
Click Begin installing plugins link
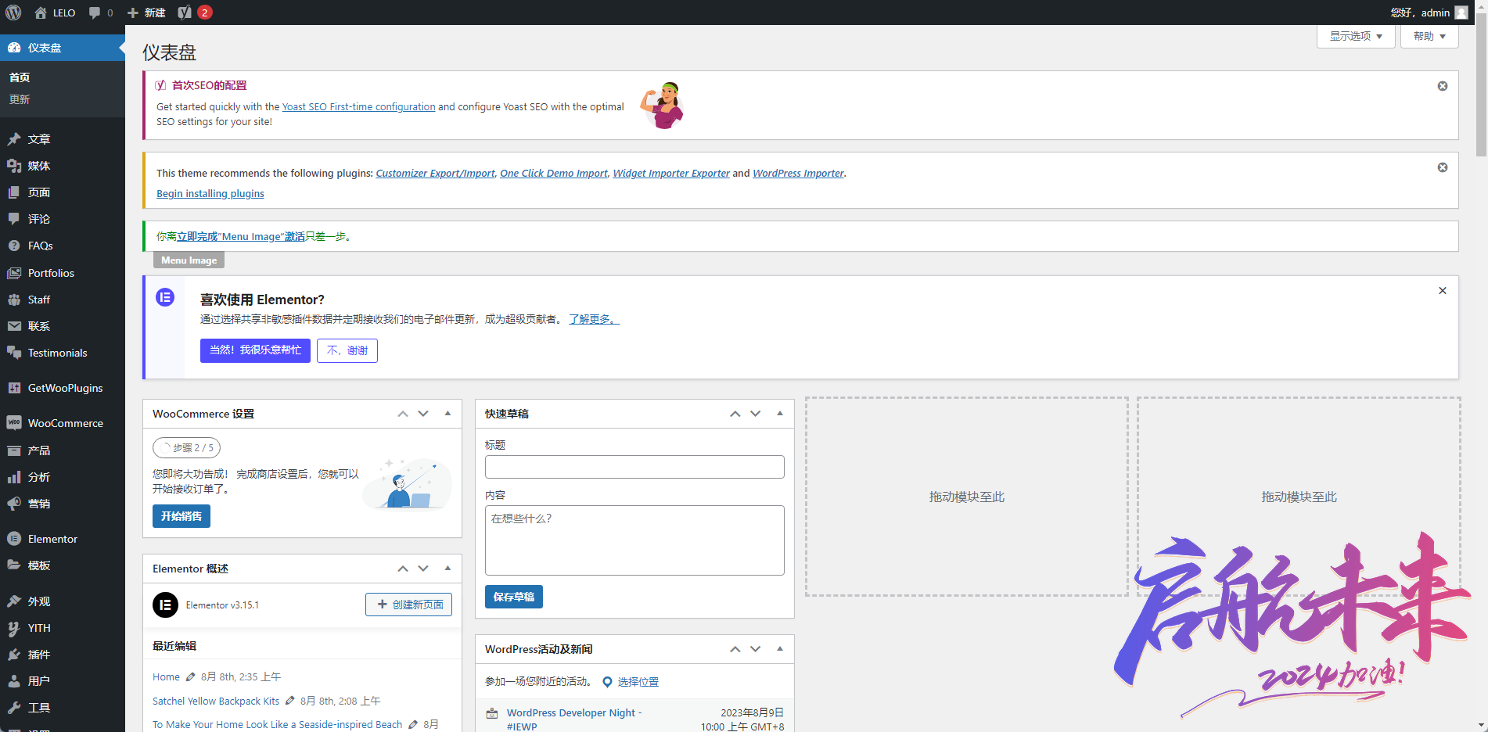(210, 194)
